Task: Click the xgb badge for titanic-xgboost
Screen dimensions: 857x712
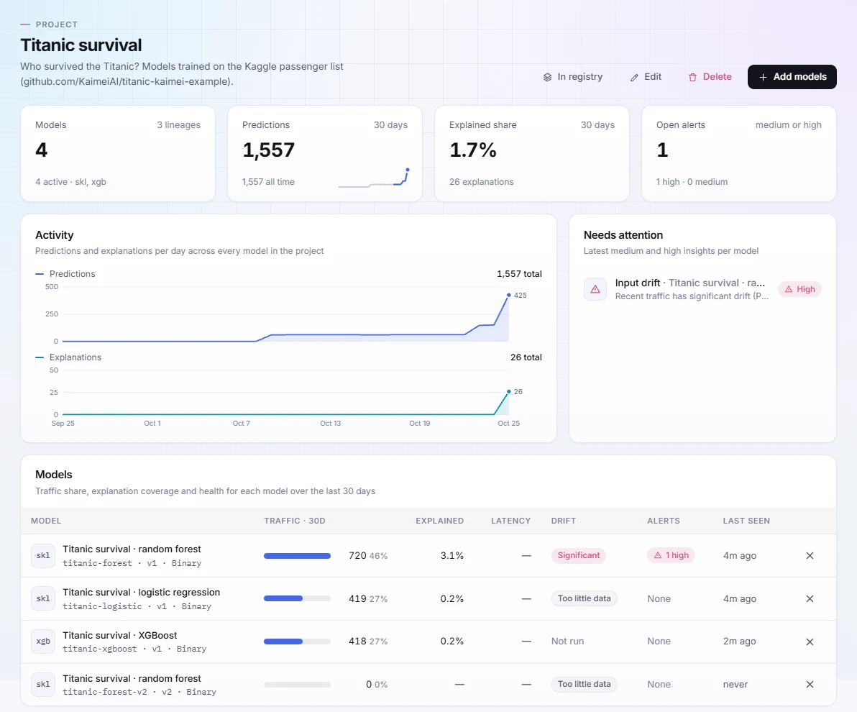Action: pos(43,642)
